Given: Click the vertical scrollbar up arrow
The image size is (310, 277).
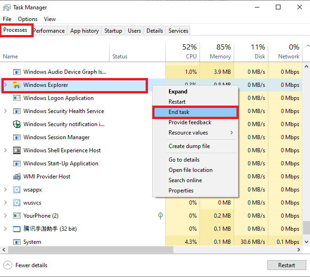Looking at the screenshot, I should pyautogui.click(x=306, y=66).
